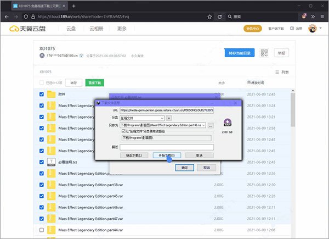Open the messages envelope icon (消息)

coord(299,28)
